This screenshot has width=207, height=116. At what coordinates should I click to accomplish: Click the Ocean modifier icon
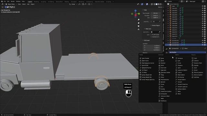[192, 70]
